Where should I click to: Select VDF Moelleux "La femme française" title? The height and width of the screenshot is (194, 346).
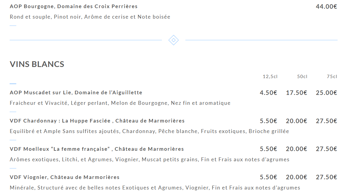(x=97, y=149)
